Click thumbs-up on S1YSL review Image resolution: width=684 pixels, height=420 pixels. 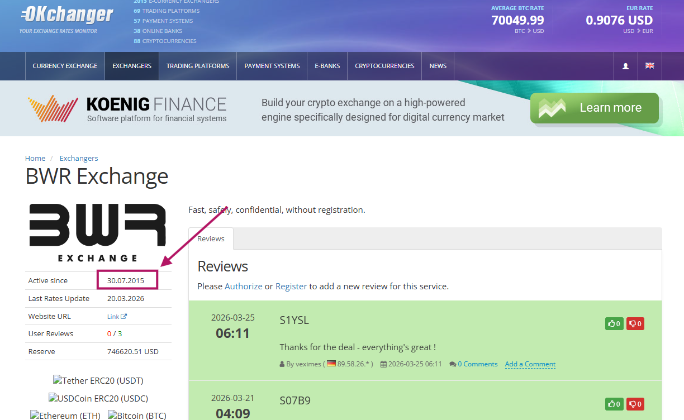[614, 323]
